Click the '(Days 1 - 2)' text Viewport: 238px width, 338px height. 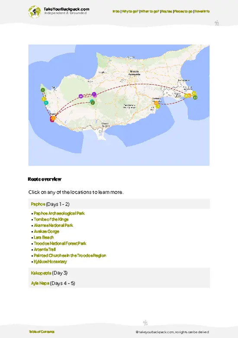(58, 204)
